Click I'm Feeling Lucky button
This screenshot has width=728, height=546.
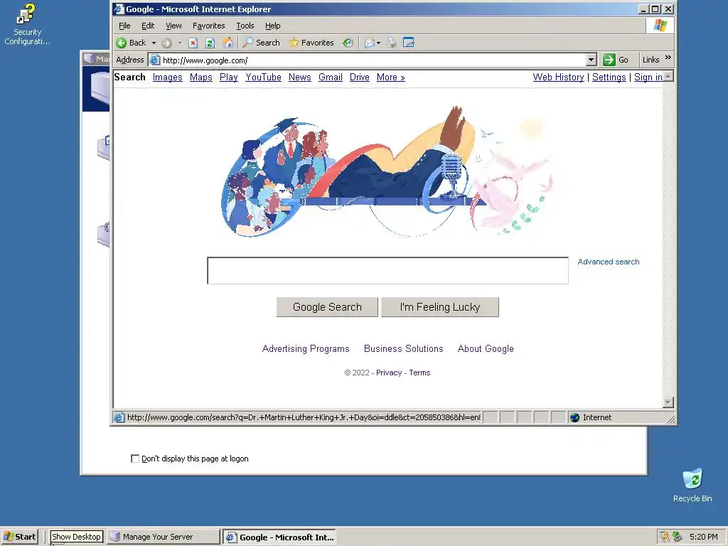tap(439, 307)
